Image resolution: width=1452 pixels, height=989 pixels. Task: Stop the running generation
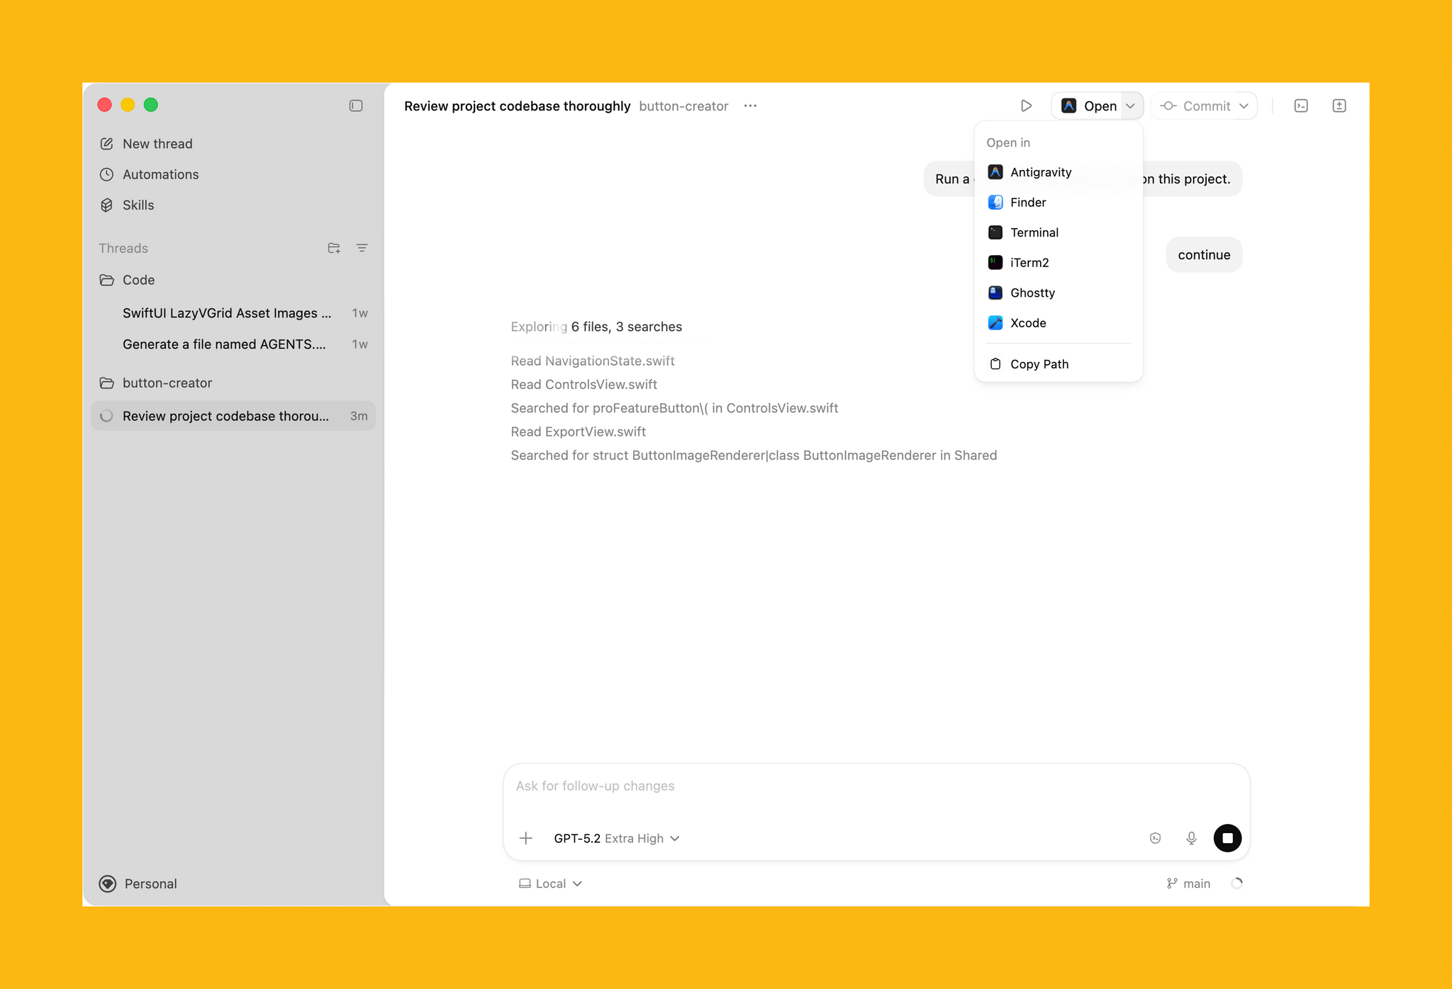[1227, 837]
